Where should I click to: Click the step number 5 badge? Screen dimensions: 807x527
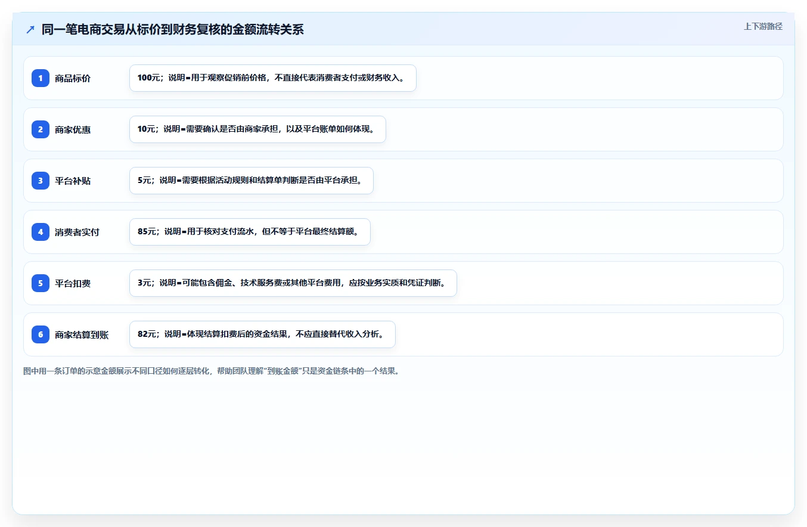click(x=41, y=283)
